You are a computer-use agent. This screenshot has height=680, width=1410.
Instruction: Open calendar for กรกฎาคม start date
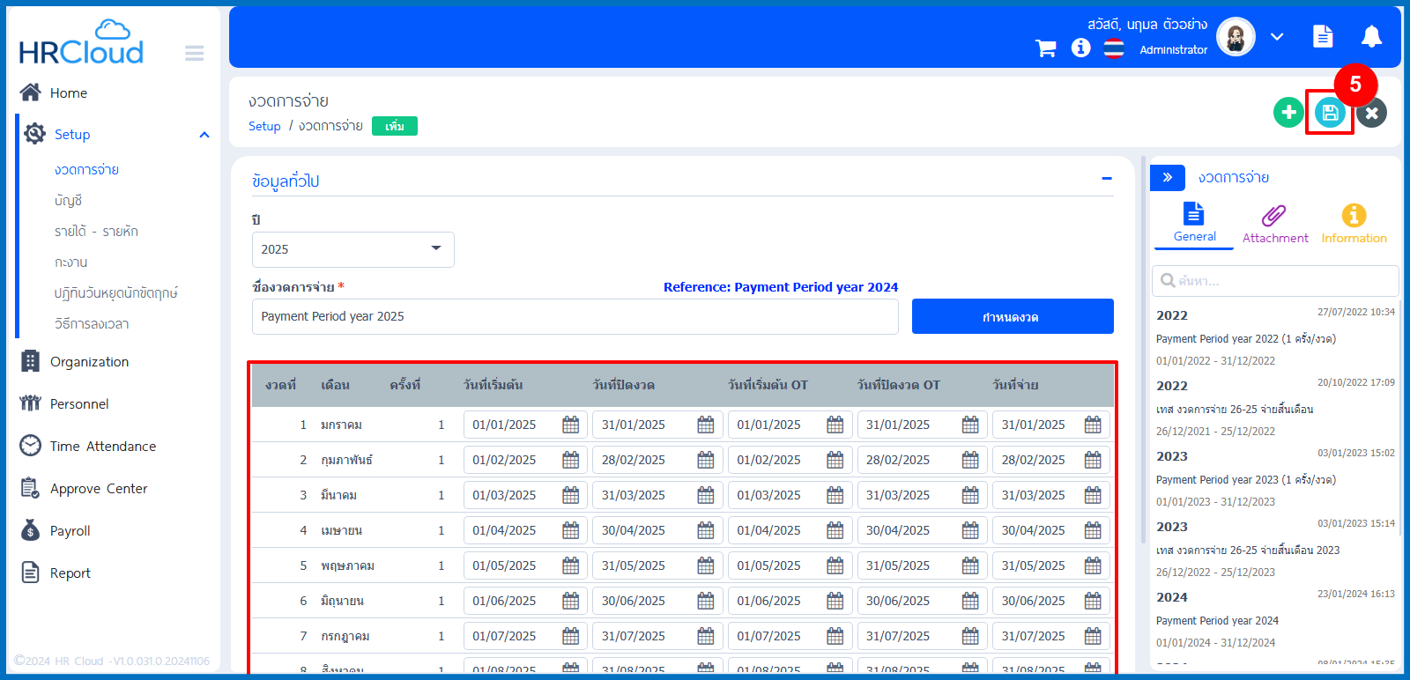[571, 636]
